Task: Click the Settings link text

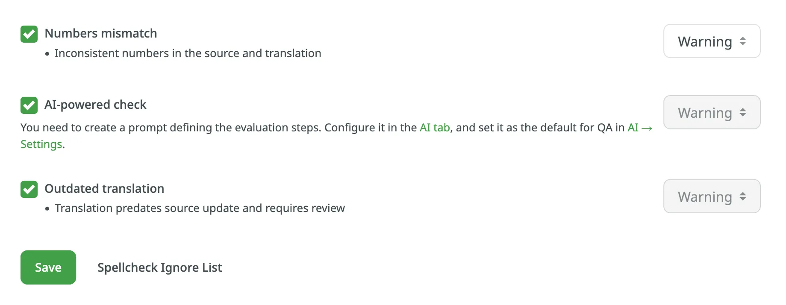Action: (41, 144)
